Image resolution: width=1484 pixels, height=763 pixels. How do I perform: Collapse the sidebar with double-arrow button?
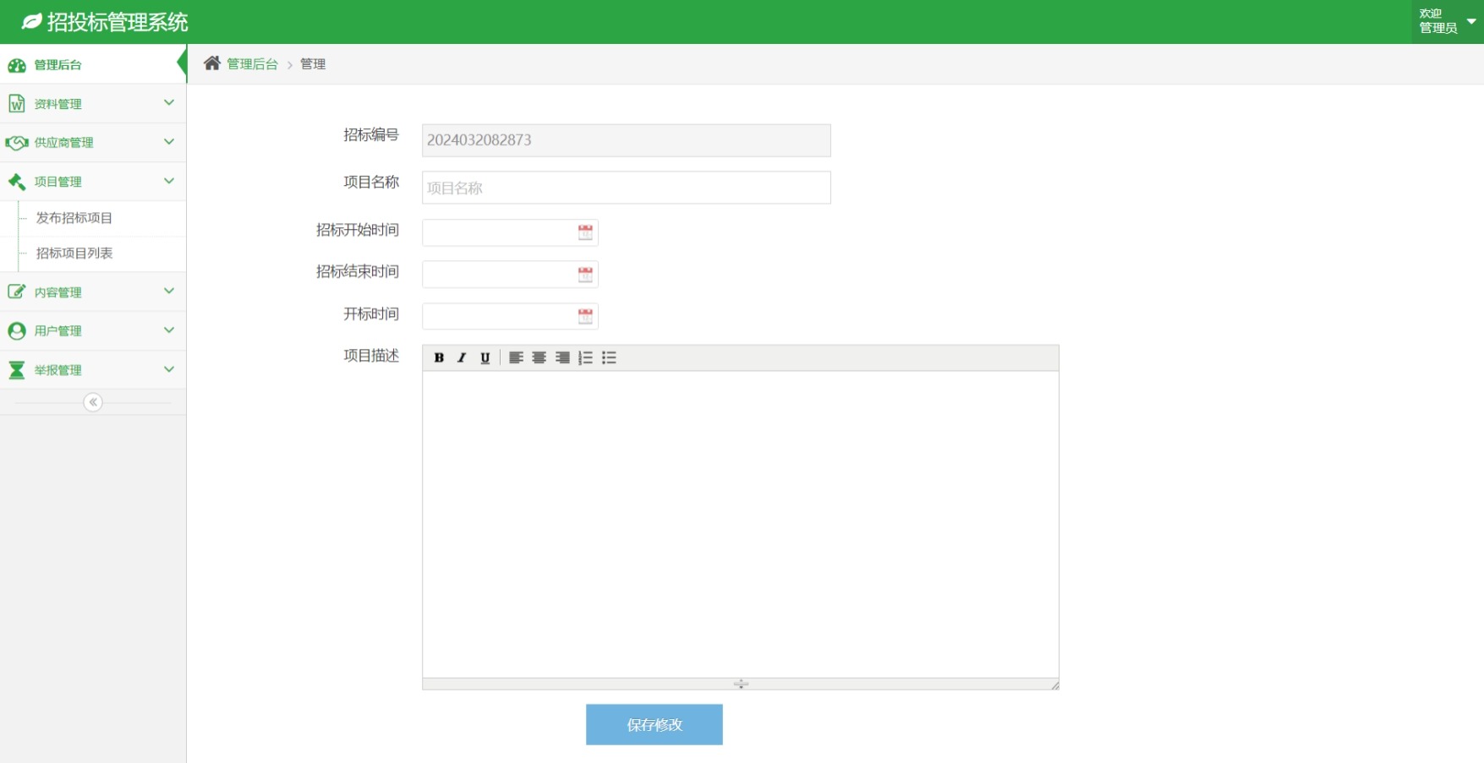tap(93, 402)
